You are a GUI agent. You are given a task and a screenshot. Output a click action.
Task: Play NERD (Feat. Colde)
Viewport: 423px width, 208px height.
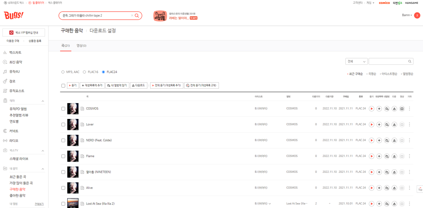372,140
